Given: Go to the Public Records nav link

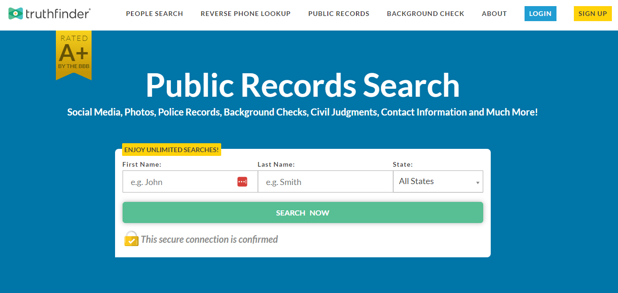Looking at the screenshot, I should click(x=339, y=14).
